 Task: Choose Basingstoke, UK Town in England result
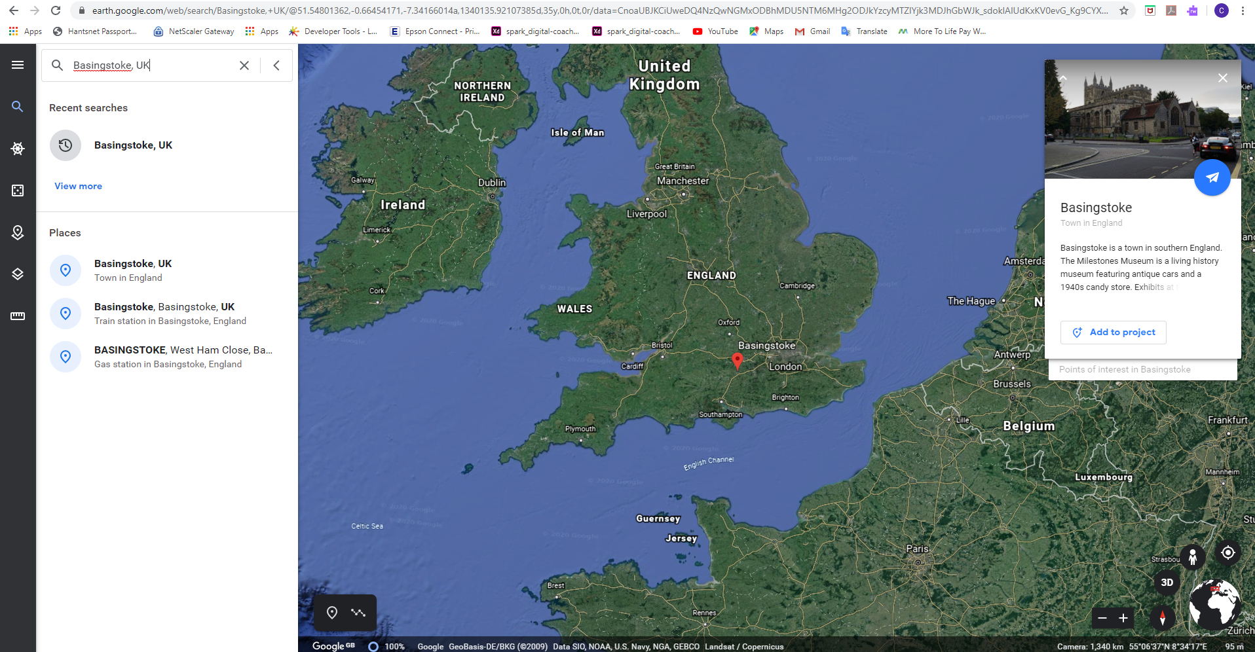pyautogui.click(x=167, y=270)
